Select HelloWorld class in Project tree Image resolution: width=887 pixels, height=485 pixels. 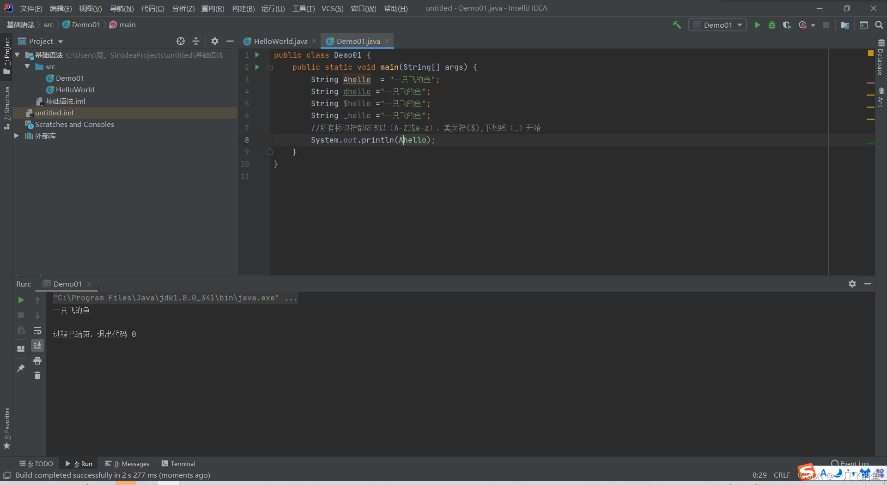[75, 90]
